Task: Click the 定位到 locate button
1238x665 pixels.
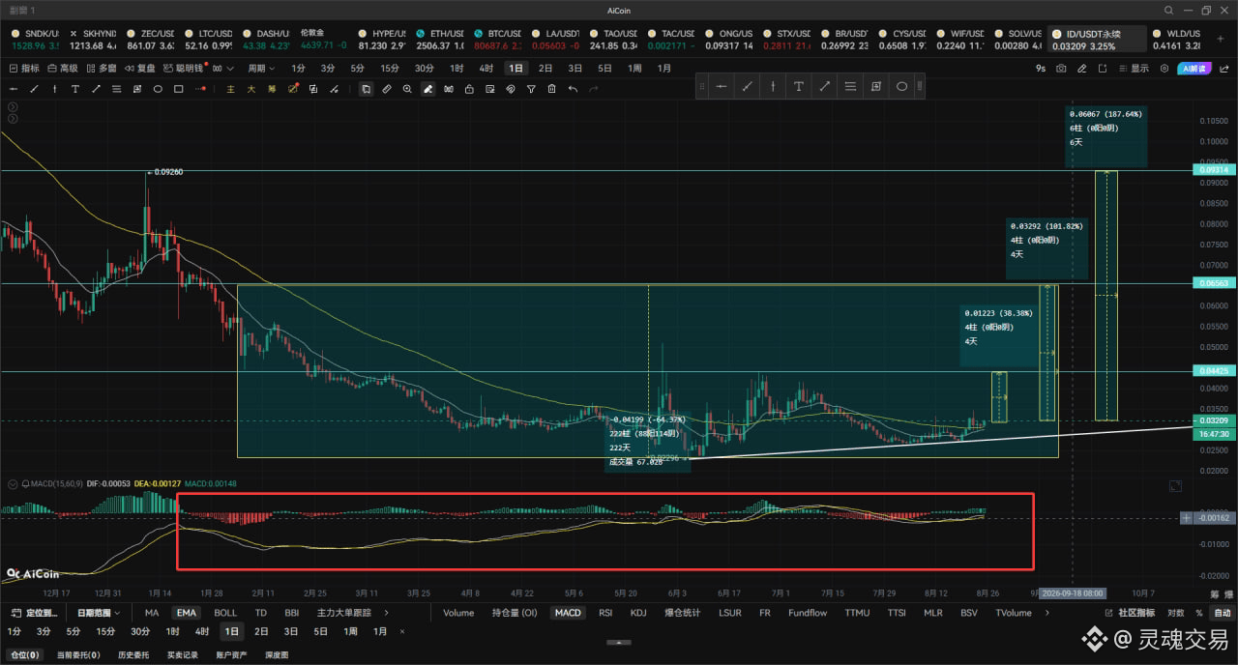Action: [x=32, y=613]
